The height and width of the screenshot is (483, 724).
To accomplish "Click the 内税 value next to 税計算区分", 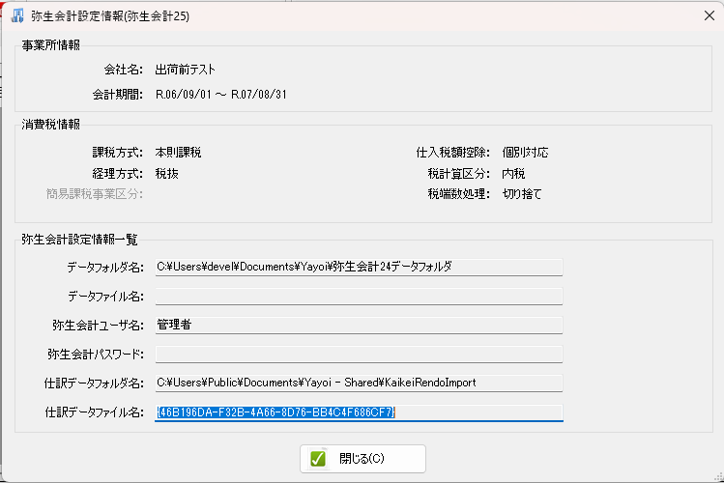I will 513,174.
